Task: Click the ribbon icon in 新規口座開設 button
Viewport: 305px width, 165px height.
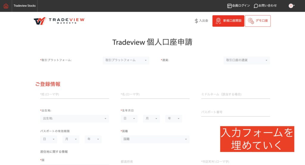Action: click(x=218, y=21)
